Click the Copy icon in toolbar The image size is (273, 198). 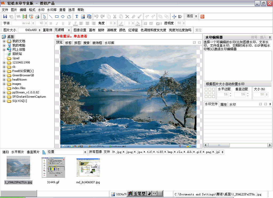click(x=109, y=17)
